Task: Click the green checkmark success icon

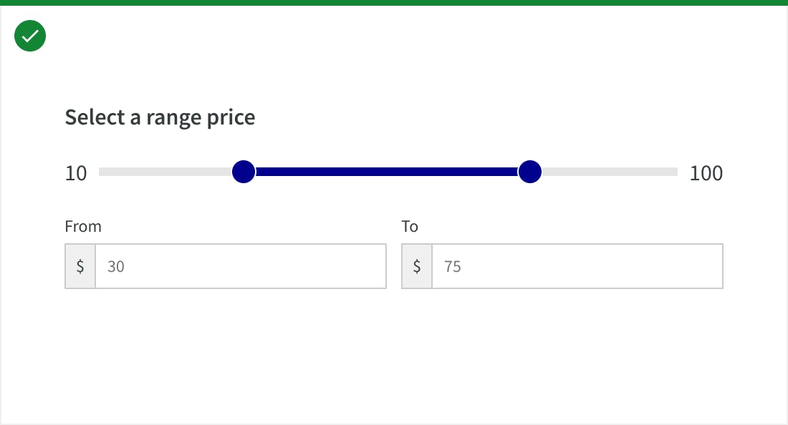Action: [x=30, y=36]
